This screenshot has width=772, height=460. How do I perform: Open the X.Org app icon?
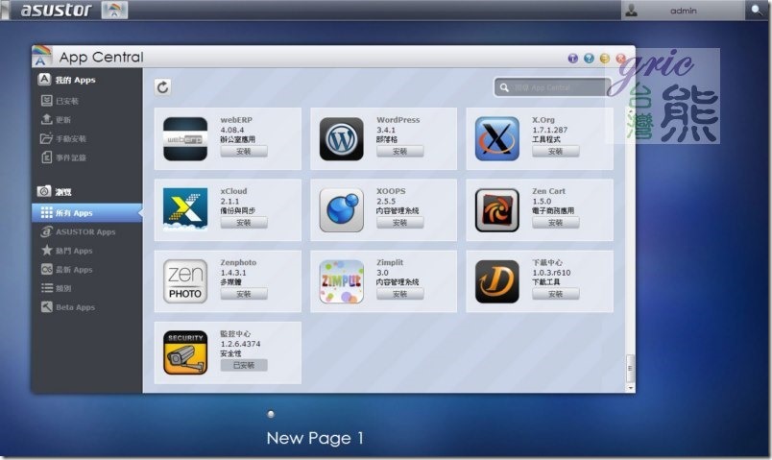pyautogui.click(x=496, y=139)
